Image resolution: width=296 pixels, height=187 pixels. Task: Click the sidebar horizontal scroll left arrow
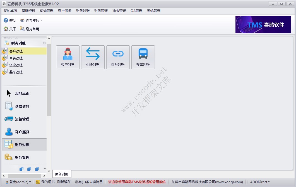[4, 176]
